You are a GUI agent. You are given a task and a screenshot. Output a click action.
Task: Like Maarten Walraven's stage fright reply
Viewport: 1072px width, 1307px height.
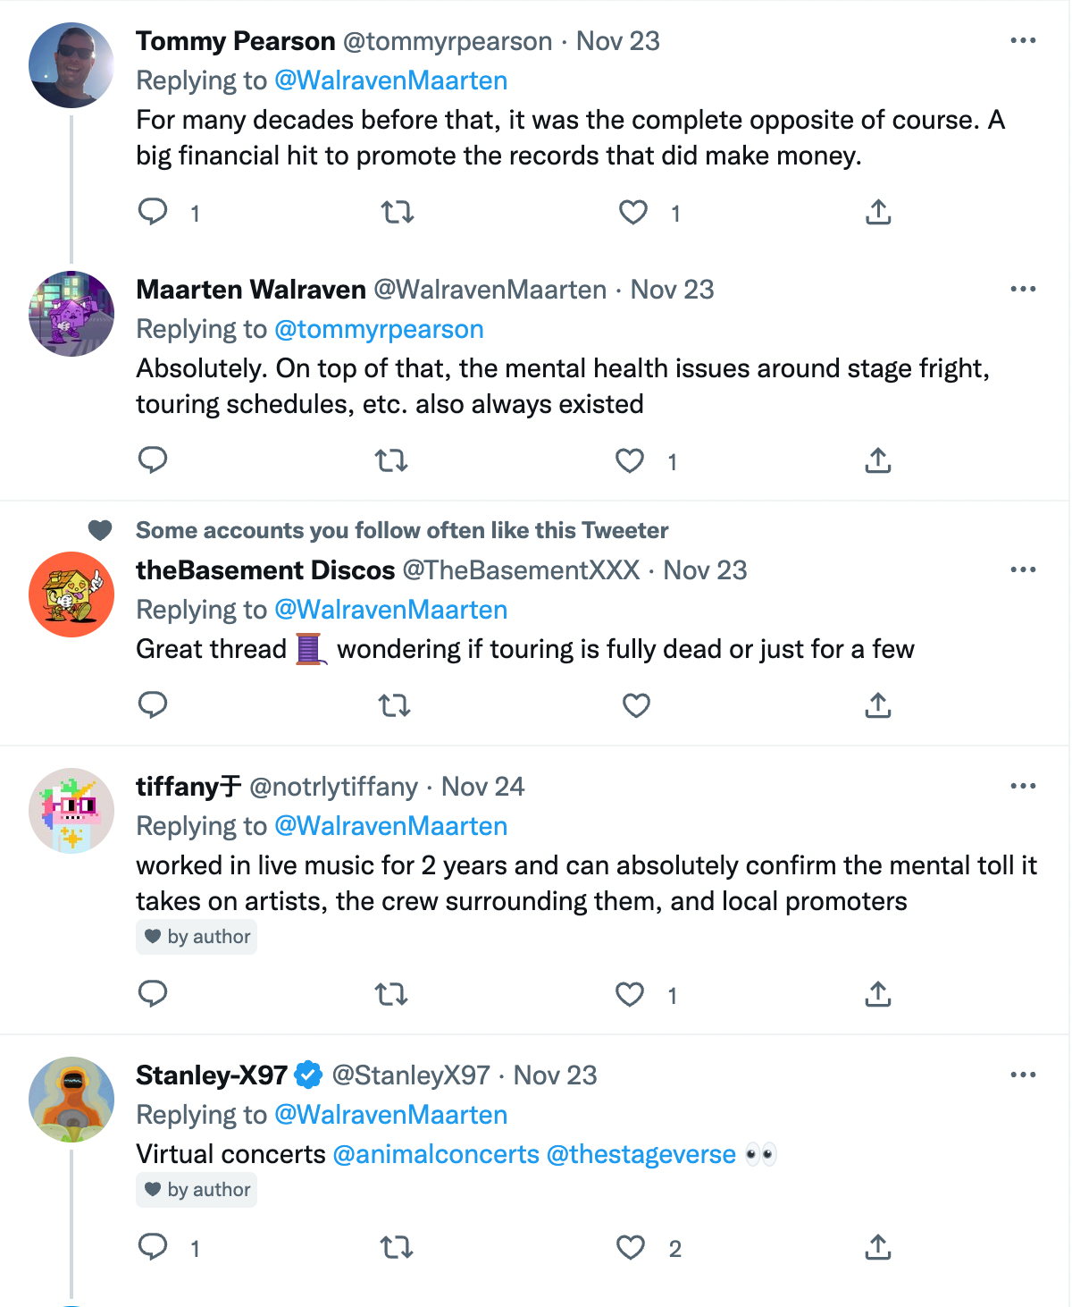[630, 460]
